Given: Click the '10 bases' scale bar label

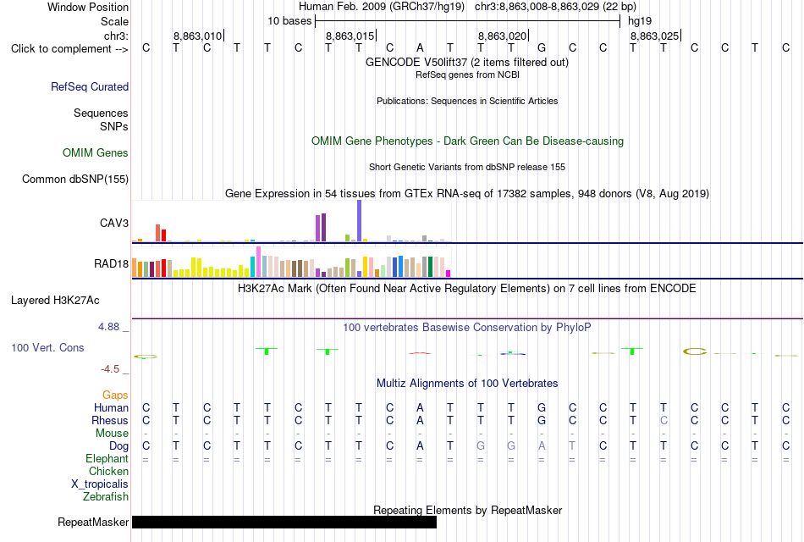Looking at the screenshot, I should (289, 21).
